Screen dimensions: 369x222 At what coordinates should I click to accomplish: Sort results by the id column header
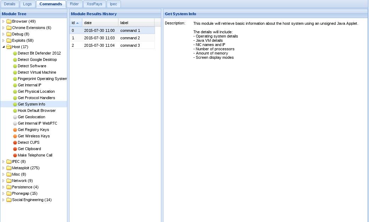(x=76, y=23)
